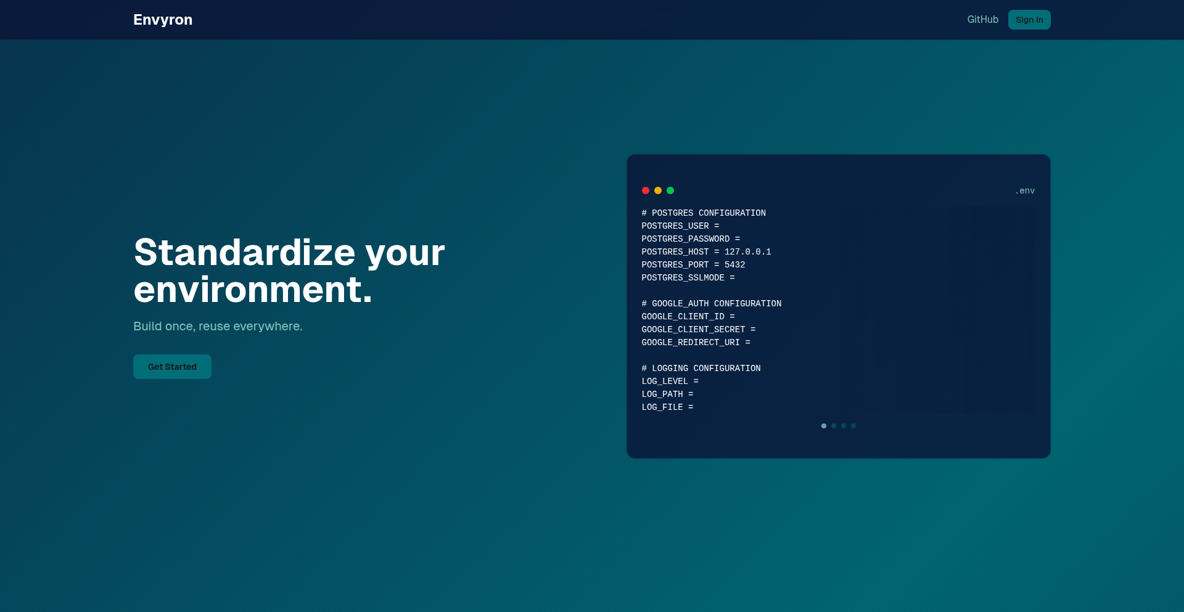The height and width of the screenshot is (612, 1184).
Task: Click the .env filename label
Action: click(1025, 191)
